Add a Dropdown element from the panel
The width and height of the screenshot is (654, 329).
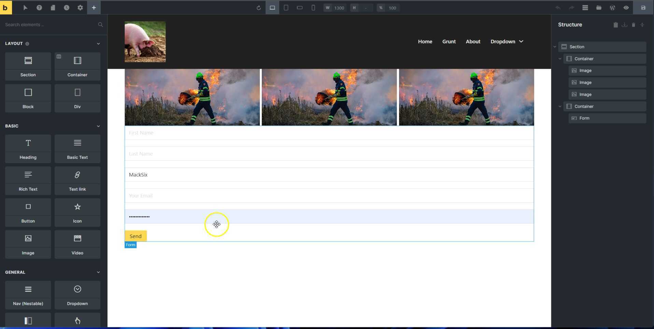[x=77, y=295]
